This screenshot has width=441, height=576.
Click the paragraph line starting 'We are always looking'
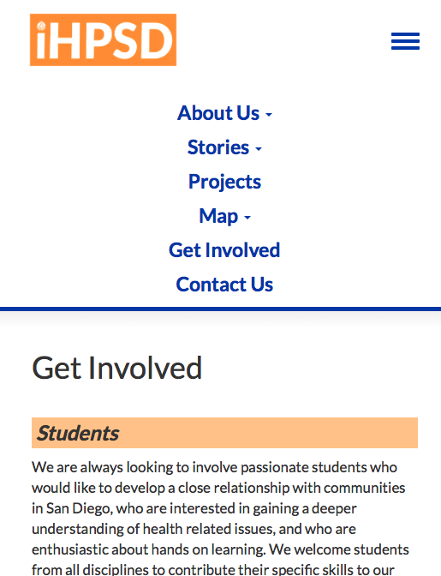[x=214, y=467]
